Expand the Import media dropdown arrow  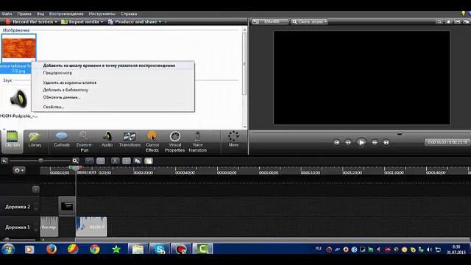tap(102, 22)
